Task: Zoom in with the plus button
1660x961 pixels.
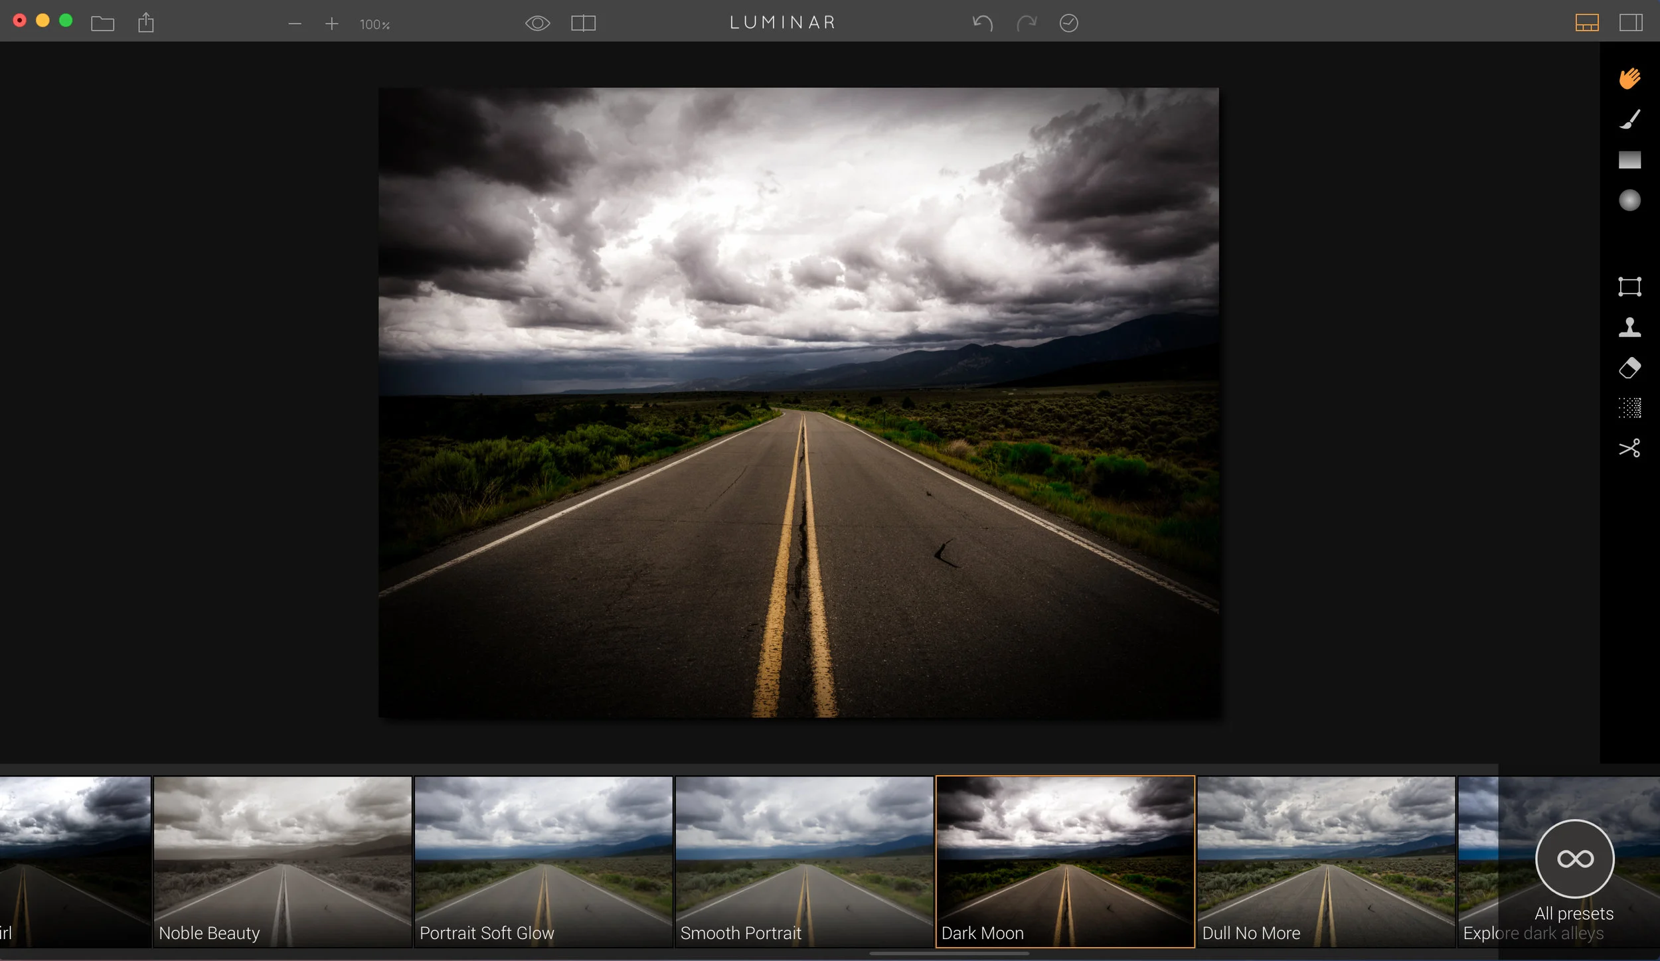Action: (331, 24)
